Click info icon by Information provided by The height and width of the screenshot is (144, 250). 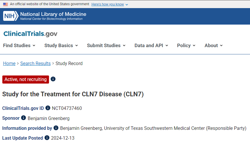(x=56, y=128)
